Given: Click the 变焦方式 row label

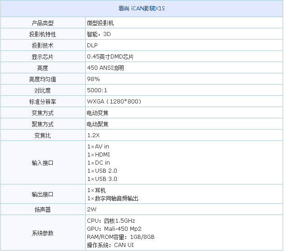Looking at the screenshot, I should point(42,113).
